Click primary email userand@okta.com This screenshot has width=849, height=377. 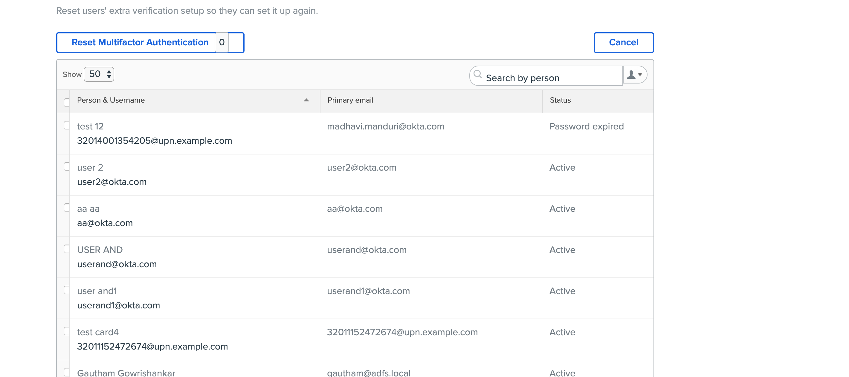(x=367, y=250)
